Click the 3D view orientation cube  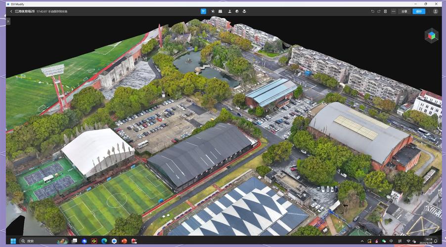431,36
